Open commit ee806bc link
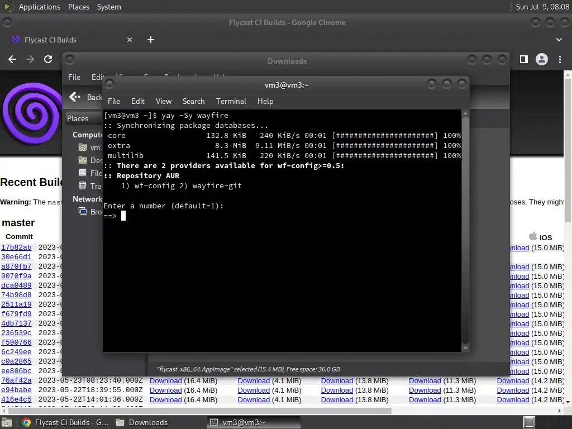 point(16,371)
